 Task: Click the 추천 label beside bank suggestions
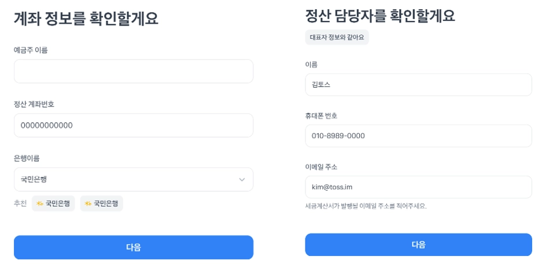(x=20, y=204)
